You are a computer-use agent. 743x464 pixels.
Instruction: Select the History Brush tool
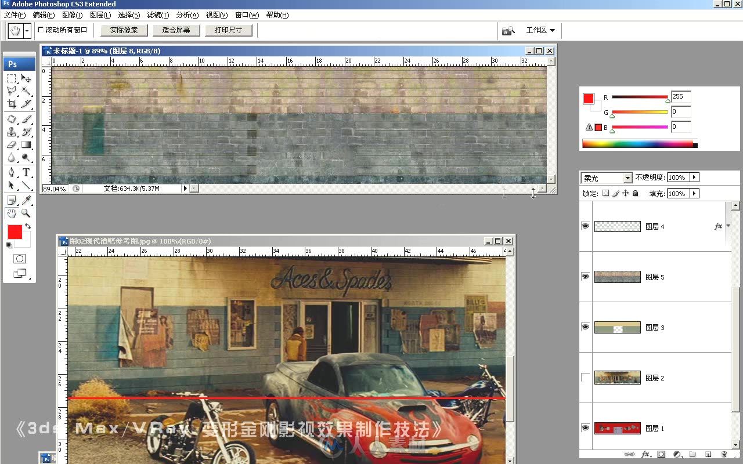pyautogui.click(x=26, y=132)
